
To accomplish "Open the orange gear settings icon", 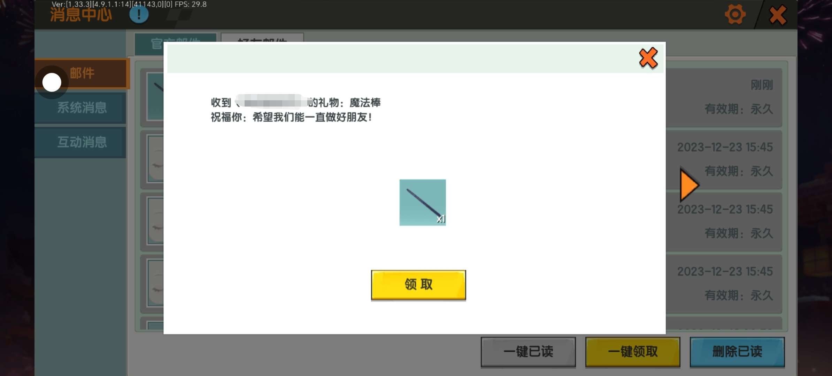I will 735,15.
